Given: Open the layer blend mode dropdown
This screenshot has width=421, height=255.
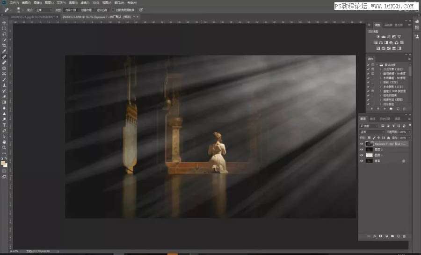Looking at the screenshot, I should click(372, 132).
